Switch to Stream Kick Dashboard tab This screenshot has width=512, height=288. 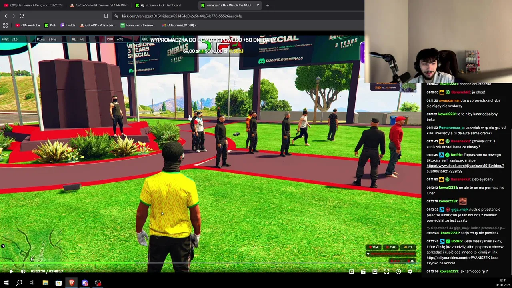(163, 5)
